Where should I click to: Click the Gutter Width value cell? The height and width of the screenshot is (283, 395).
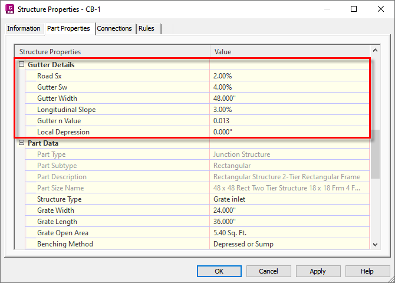point(289,98)
